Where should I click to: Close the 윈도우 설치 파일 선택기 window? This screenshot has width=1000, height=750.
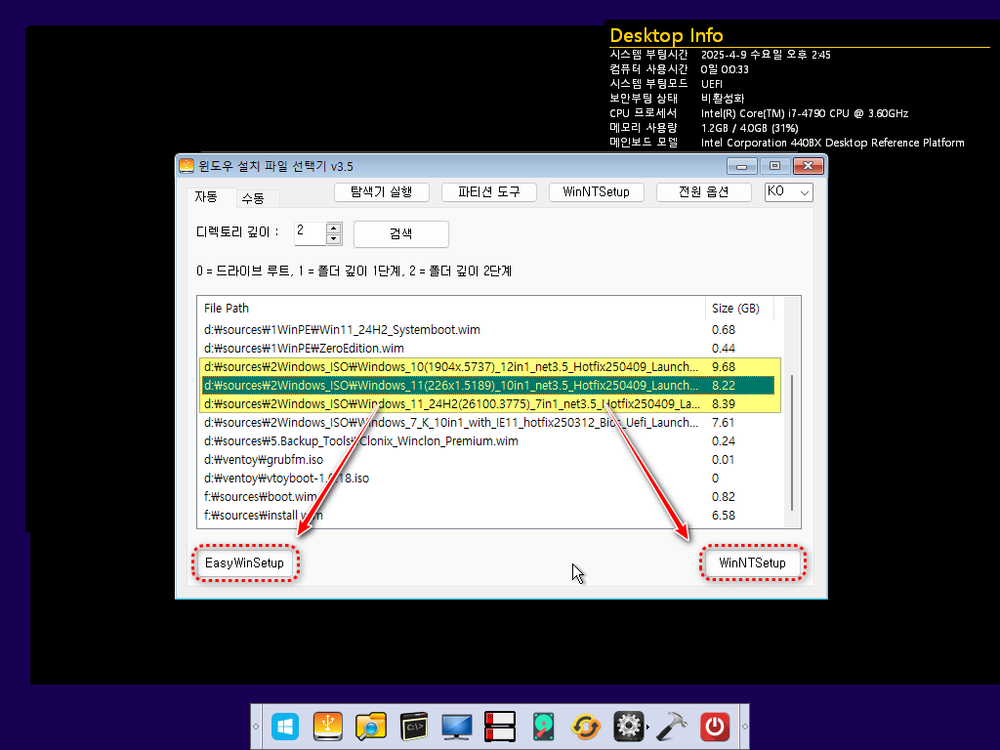click(x=809, y=166)
